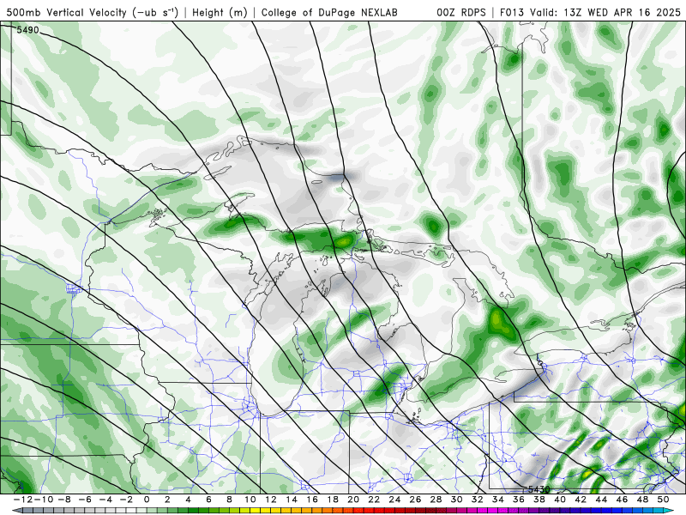Click the 46 value on the color scale
The image size is (686, 515).
[622, 500]
